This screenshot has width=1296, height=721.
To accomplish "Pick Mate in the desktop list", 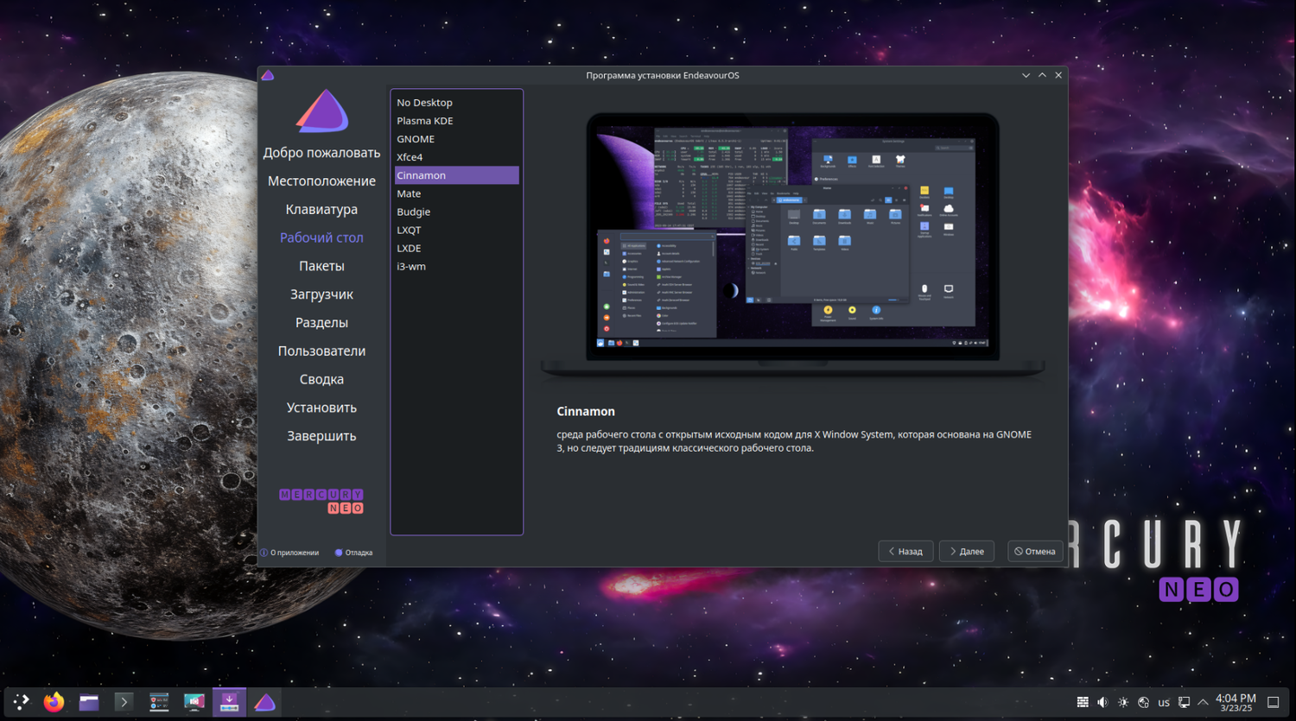I will pyautogui.click(x=457, y=193).
